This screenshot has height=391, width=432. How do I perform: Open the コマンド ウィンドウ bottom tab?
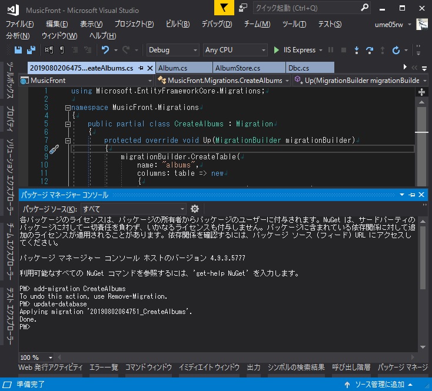click(x=148, y=367)
